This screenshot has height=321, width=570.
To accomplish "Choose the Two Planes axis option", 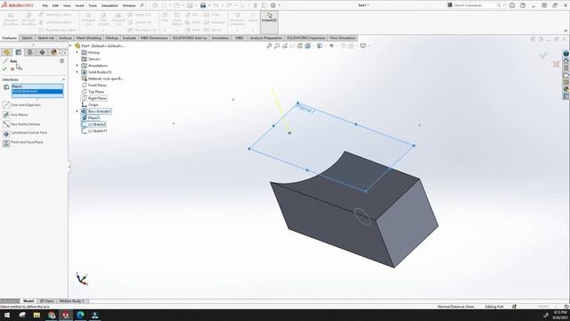I will click(15, 115).
